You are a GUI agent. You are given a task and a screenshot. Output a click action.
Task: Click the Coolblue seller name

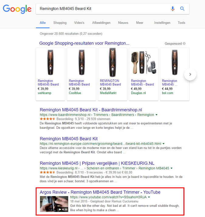(75, 93)
